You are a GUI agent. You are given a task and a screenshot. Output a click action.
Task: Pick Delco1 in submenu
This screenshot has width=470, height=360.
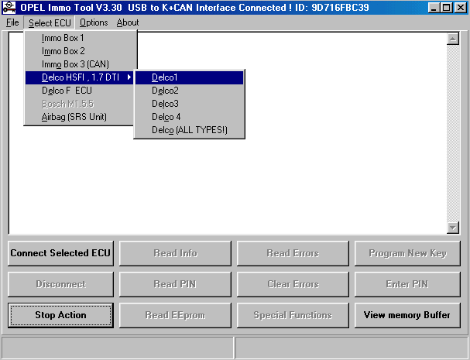point(189,77)
